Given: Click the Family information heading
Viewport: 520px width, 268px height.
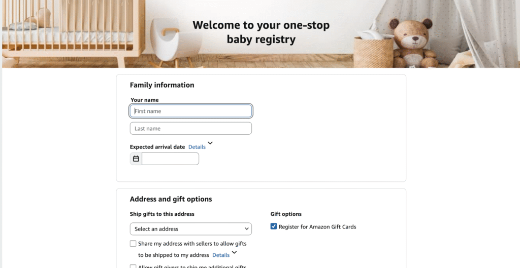Looking at the screenshot, I should click(162, 85).
